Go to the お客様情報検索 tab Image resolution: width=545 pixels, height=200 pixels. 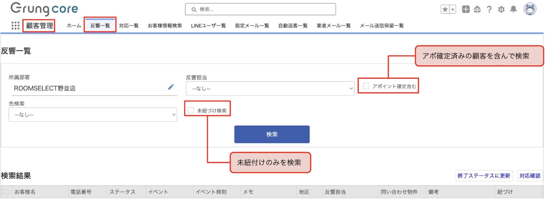coord(165,26)
